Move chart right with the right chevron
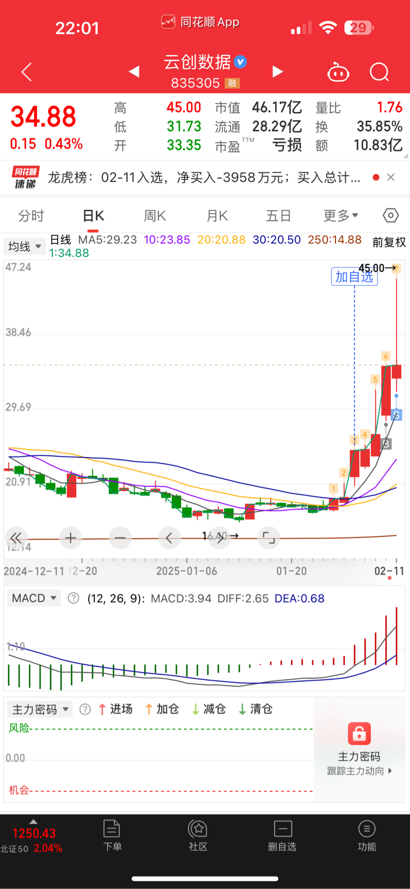Image resolution: width=410 pixels, height=889 pixels. click(219, 538)
